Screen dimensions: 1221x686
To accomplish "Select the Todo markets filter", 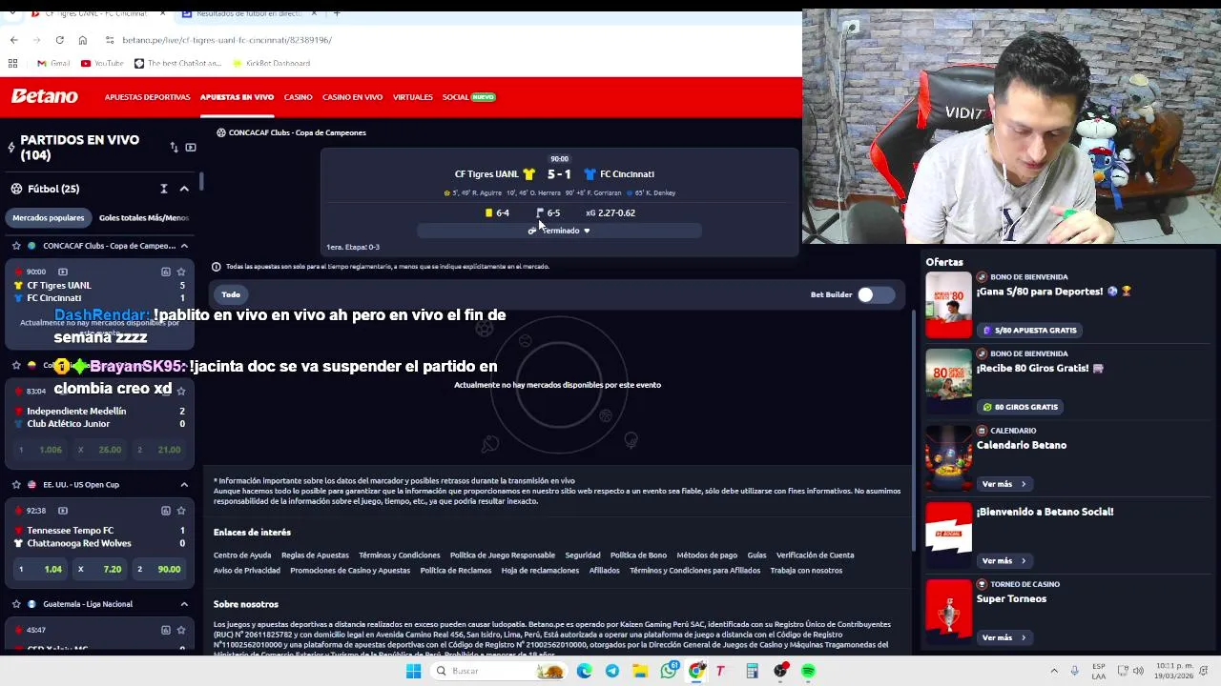I will 231,294.
